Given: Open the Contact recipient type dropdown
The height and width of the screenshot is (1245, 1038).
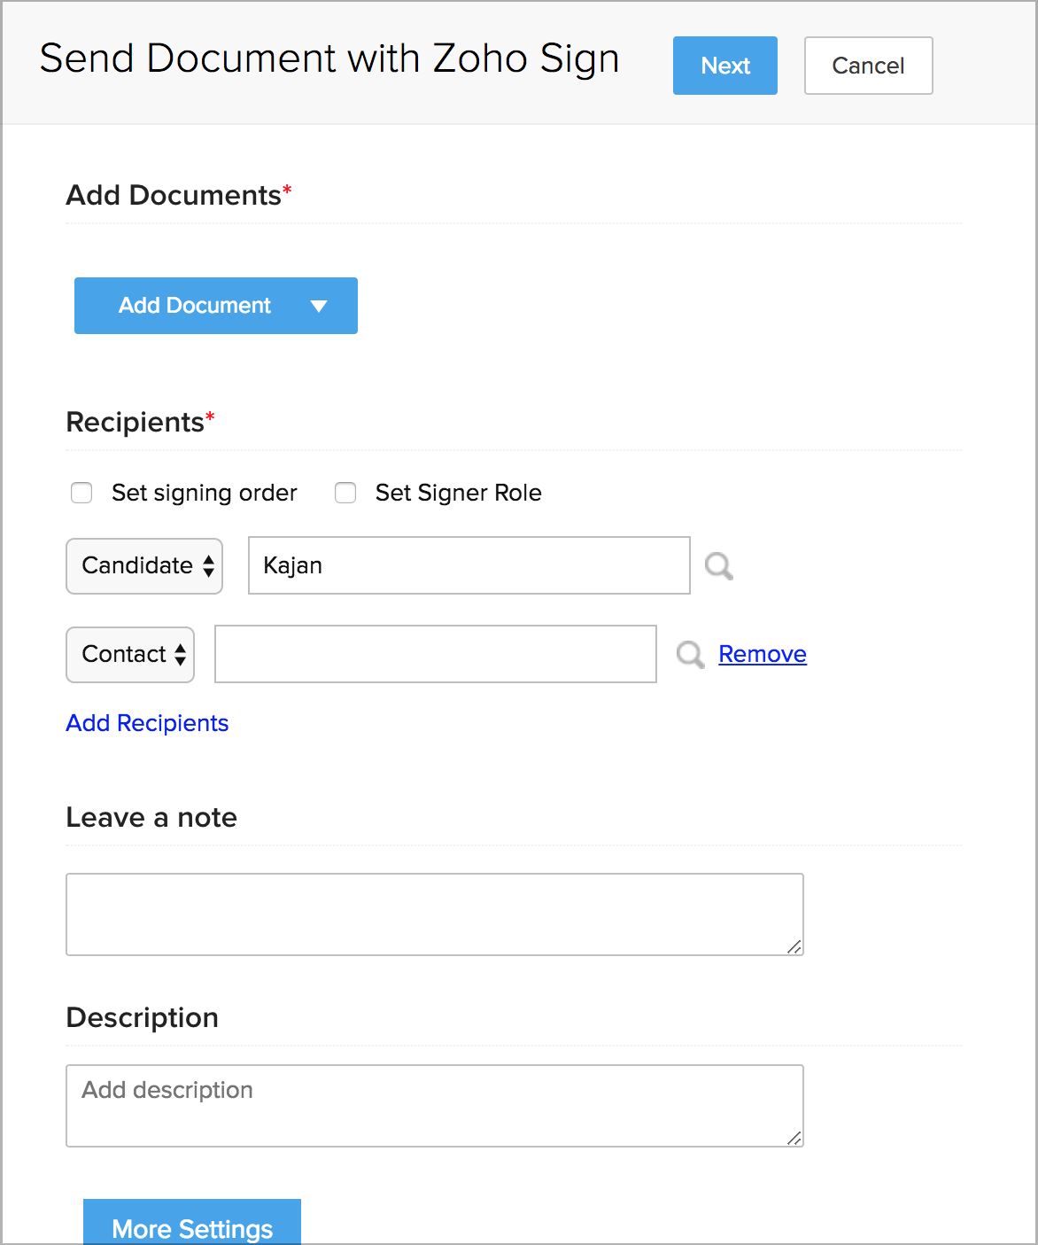Looking at the screenshot, I should [130, 654].
